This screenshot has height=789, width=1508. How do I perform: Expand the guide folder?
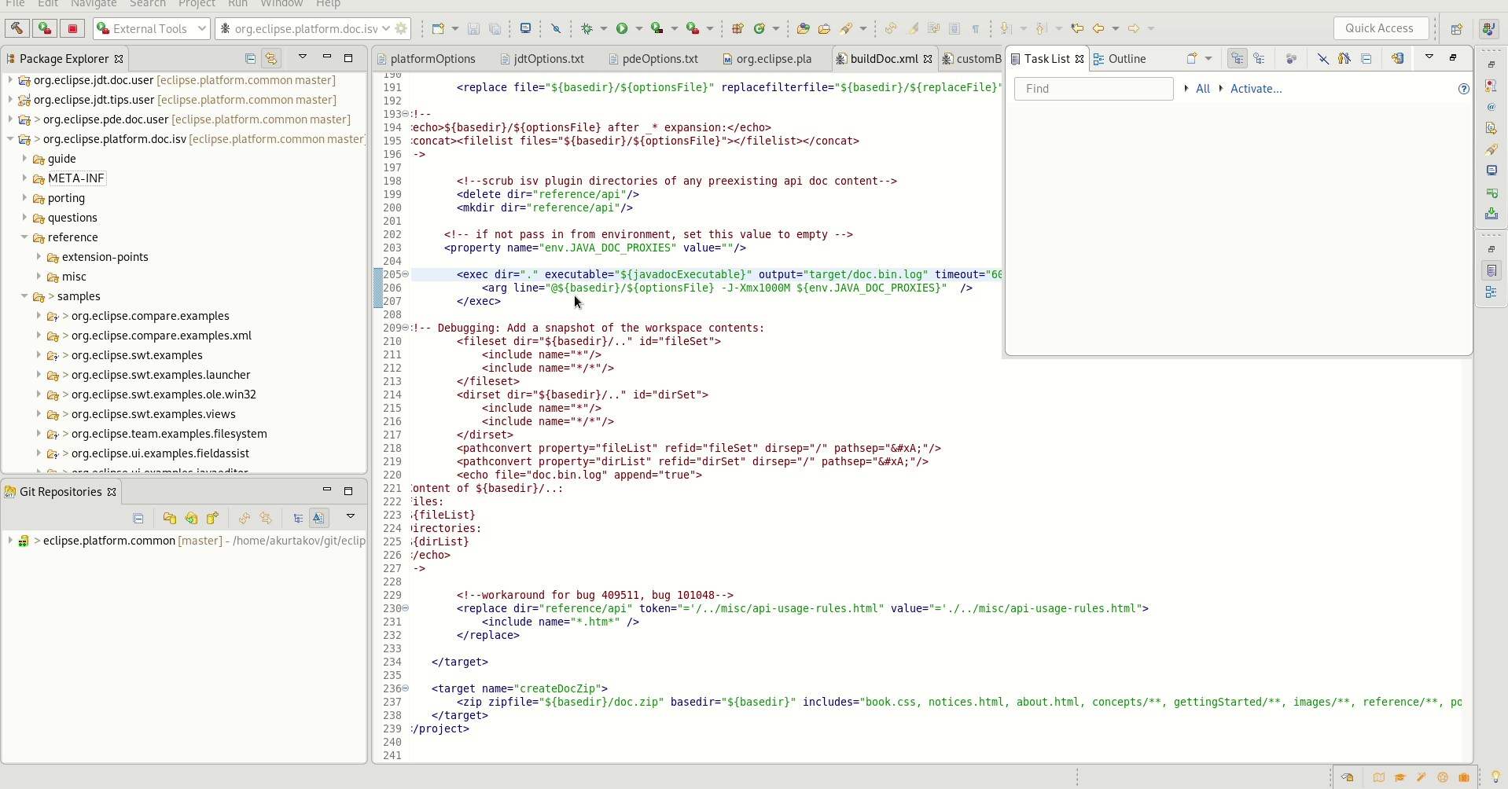(x=24, y=159)
